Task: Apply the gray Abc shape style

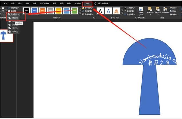Action: [50, 11]
